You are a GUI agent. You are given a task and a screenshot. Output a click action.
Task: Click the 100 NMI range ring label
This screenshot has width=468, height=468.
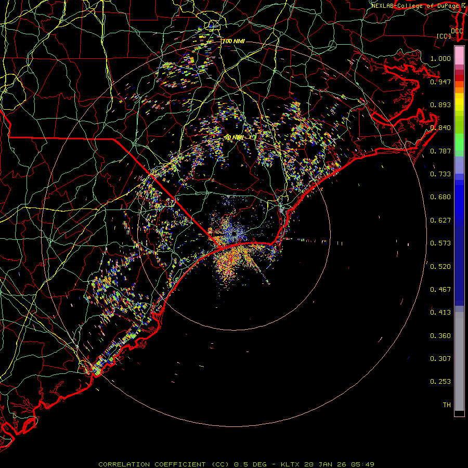tap(233, 41)
